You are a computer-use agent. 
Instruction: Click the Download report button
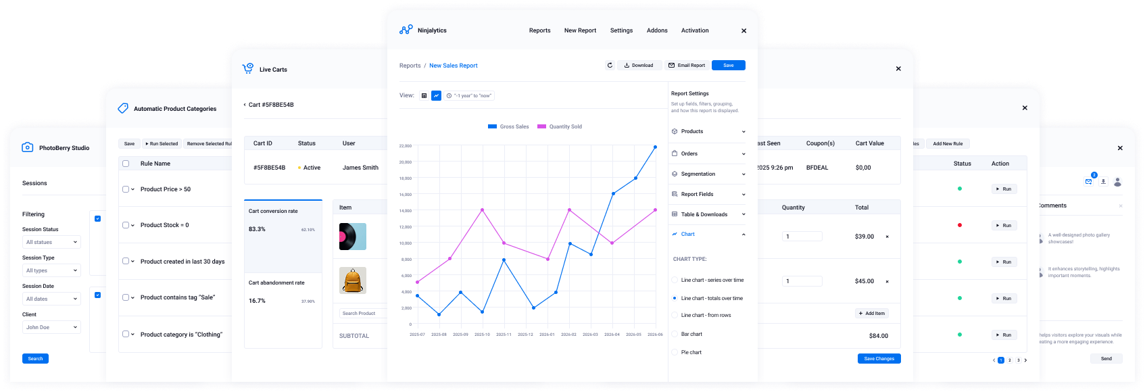point(639,66)
